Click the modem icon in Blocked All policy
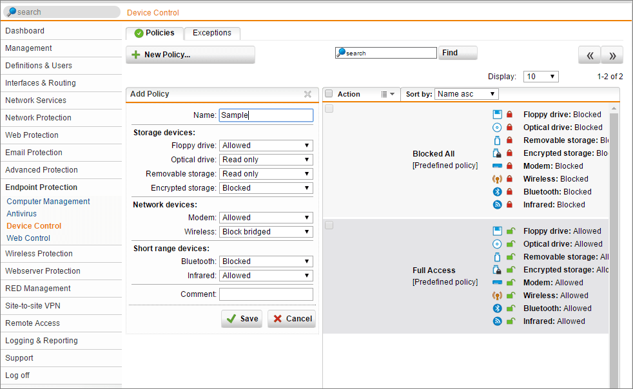 498,166
